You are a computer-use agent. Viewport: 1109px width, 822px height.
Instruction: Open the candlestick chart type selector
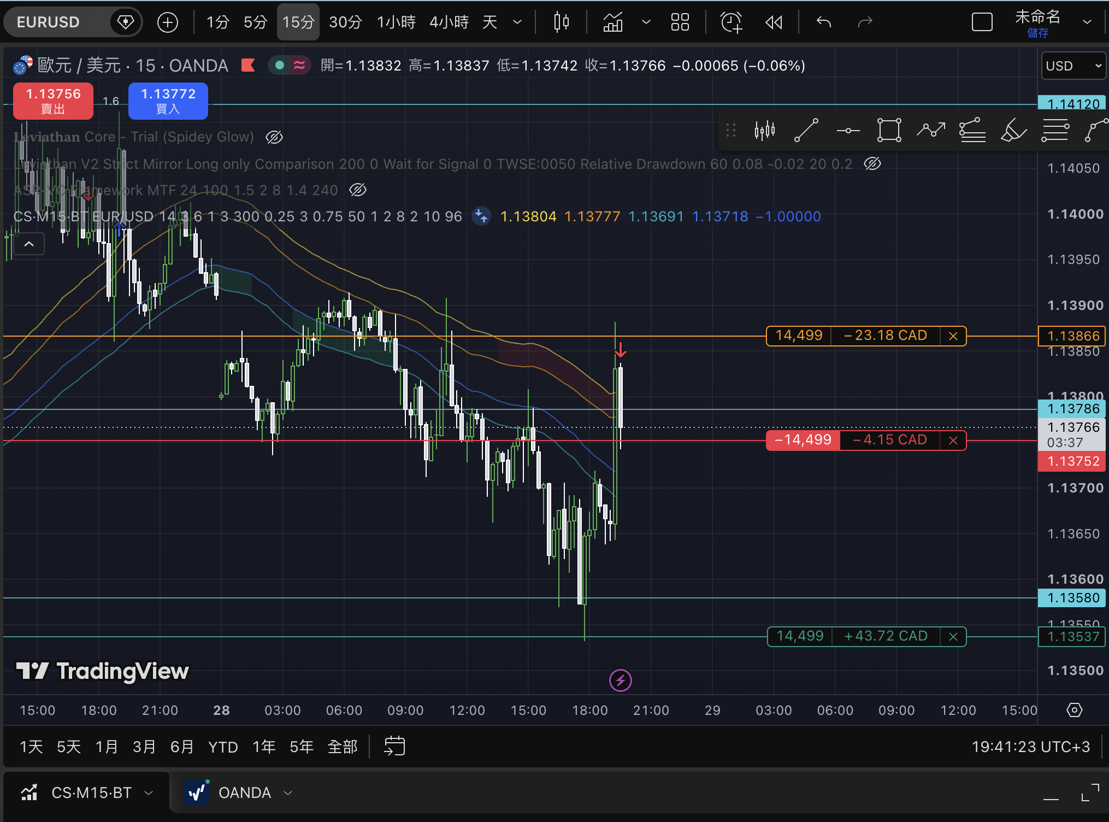pyautogui.click(x=562, y=22)
